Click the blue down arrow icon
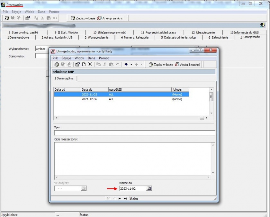The width and height of the screenshot is (270, 217). pos(126,64)
